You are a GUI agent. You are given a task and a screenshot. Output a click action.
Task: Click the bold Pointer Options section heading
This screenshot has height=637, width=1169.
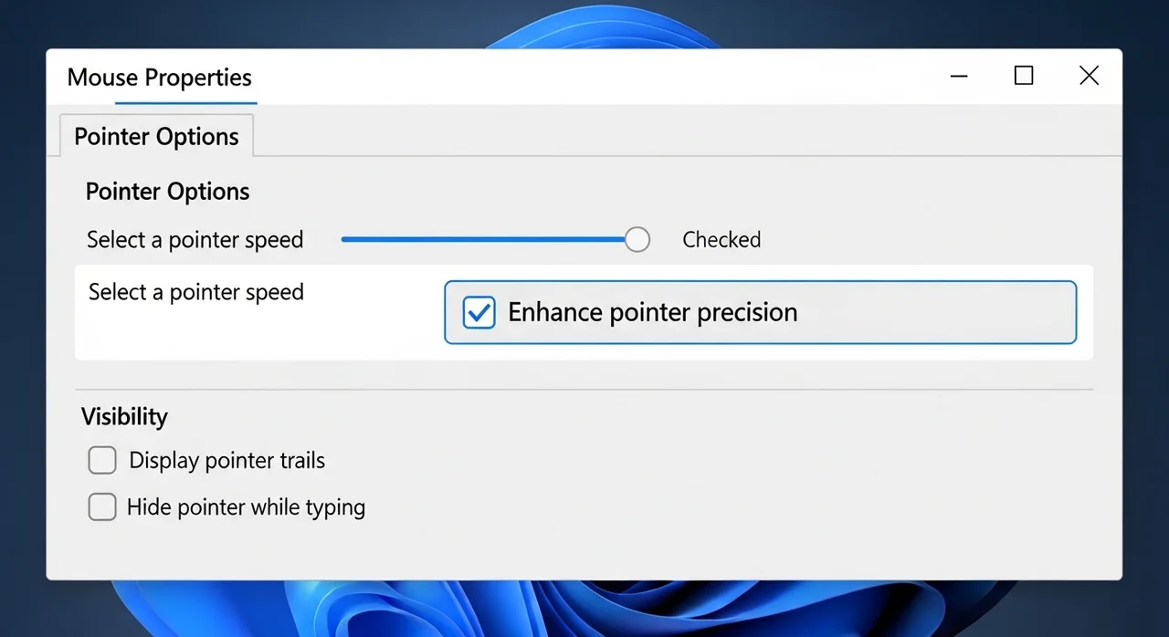pyautogui.click(x=167, y=192)
